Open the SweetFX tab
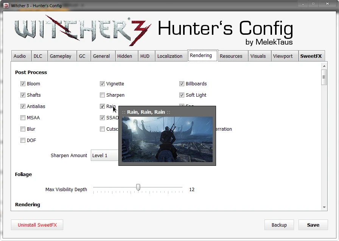Image resolution: width=339 pixels, height=241 pixels. [x=311, y=56]
